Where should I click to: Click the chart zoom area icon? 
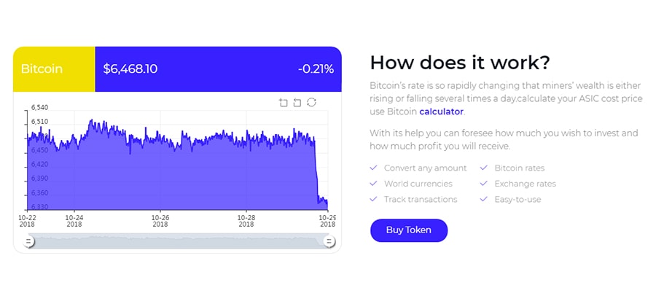point(284,102)
